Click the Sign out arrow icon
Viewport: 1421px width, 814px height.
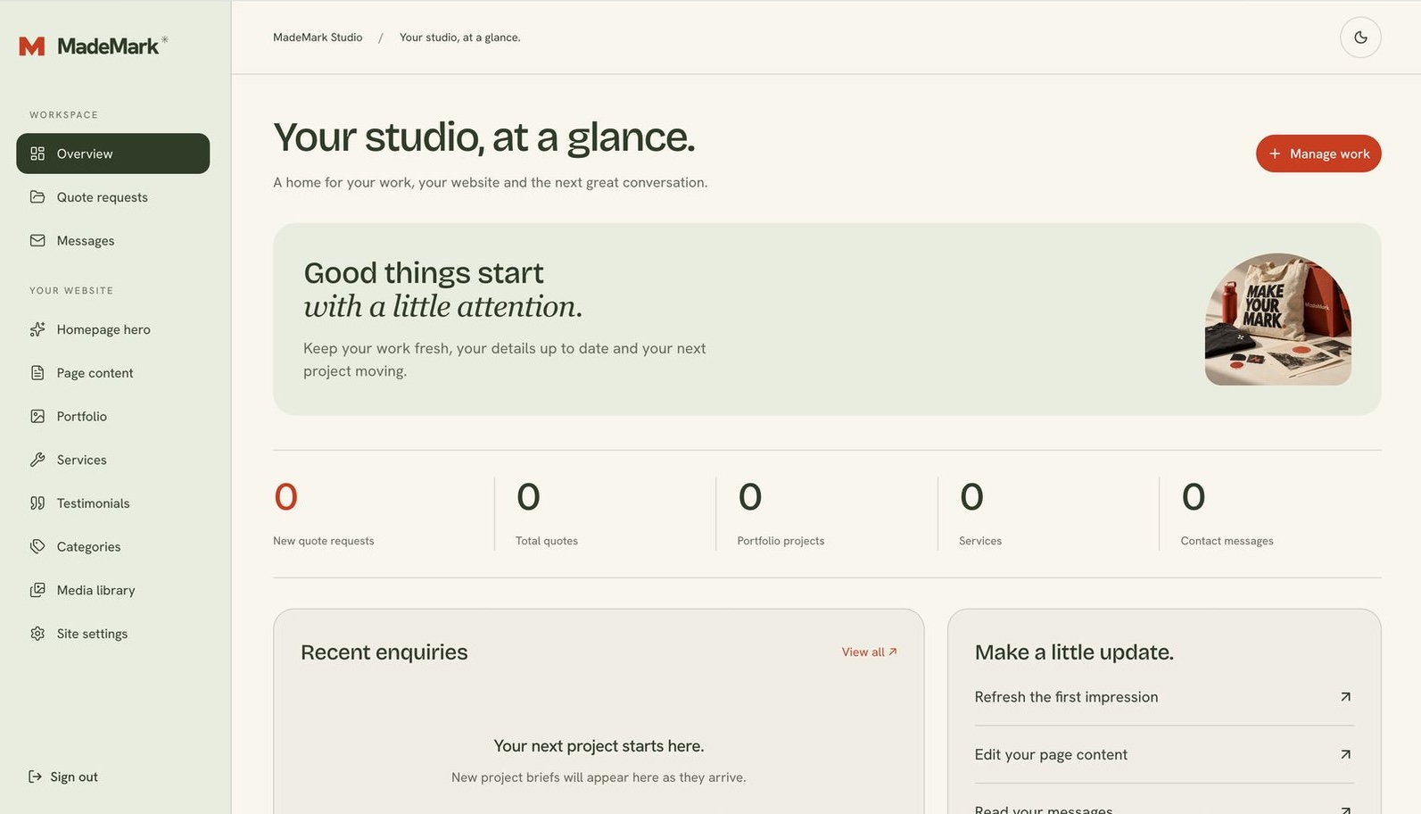click(x=35, y=777)
